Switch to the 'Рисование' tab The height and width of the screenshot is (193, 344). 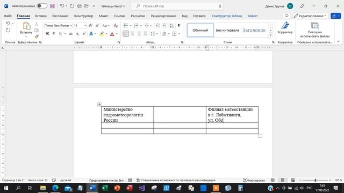click(60, 16)
